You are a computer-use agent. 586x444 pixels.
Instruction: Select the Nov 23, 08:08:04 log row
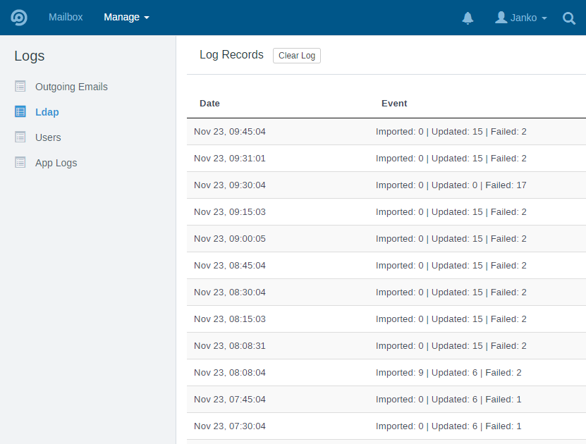click(282, 372)
